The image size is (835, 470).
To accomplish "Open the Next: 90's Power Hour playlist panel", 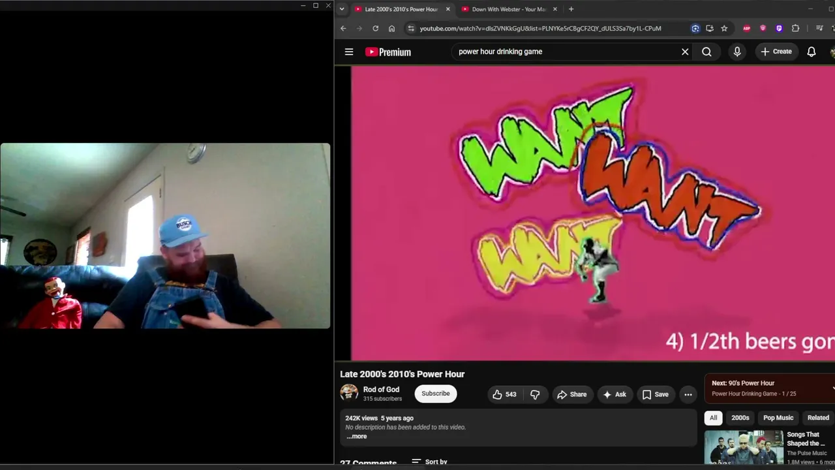I will [x=770, y=388].
